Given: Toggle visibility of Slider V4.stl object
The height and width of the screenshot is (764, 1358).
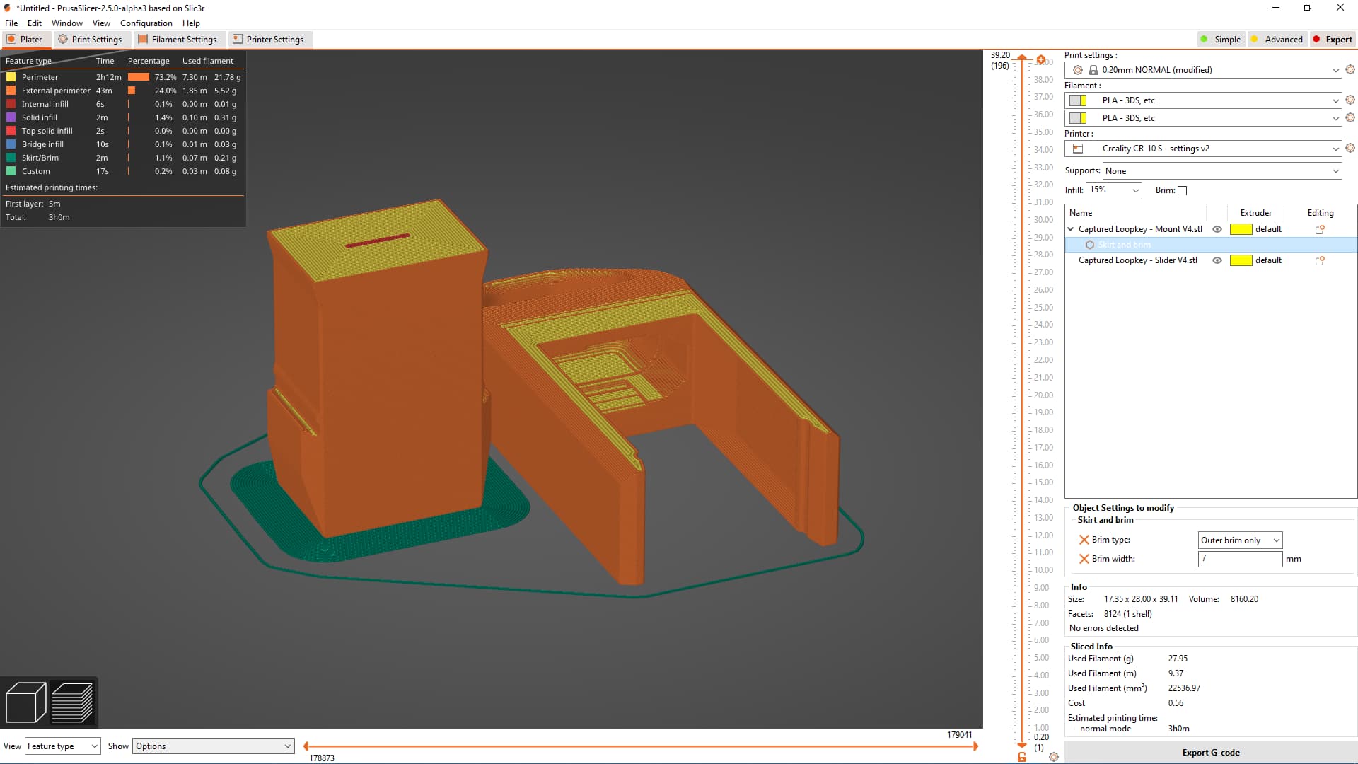Looking at the screenshot, I should (1217, 260).
